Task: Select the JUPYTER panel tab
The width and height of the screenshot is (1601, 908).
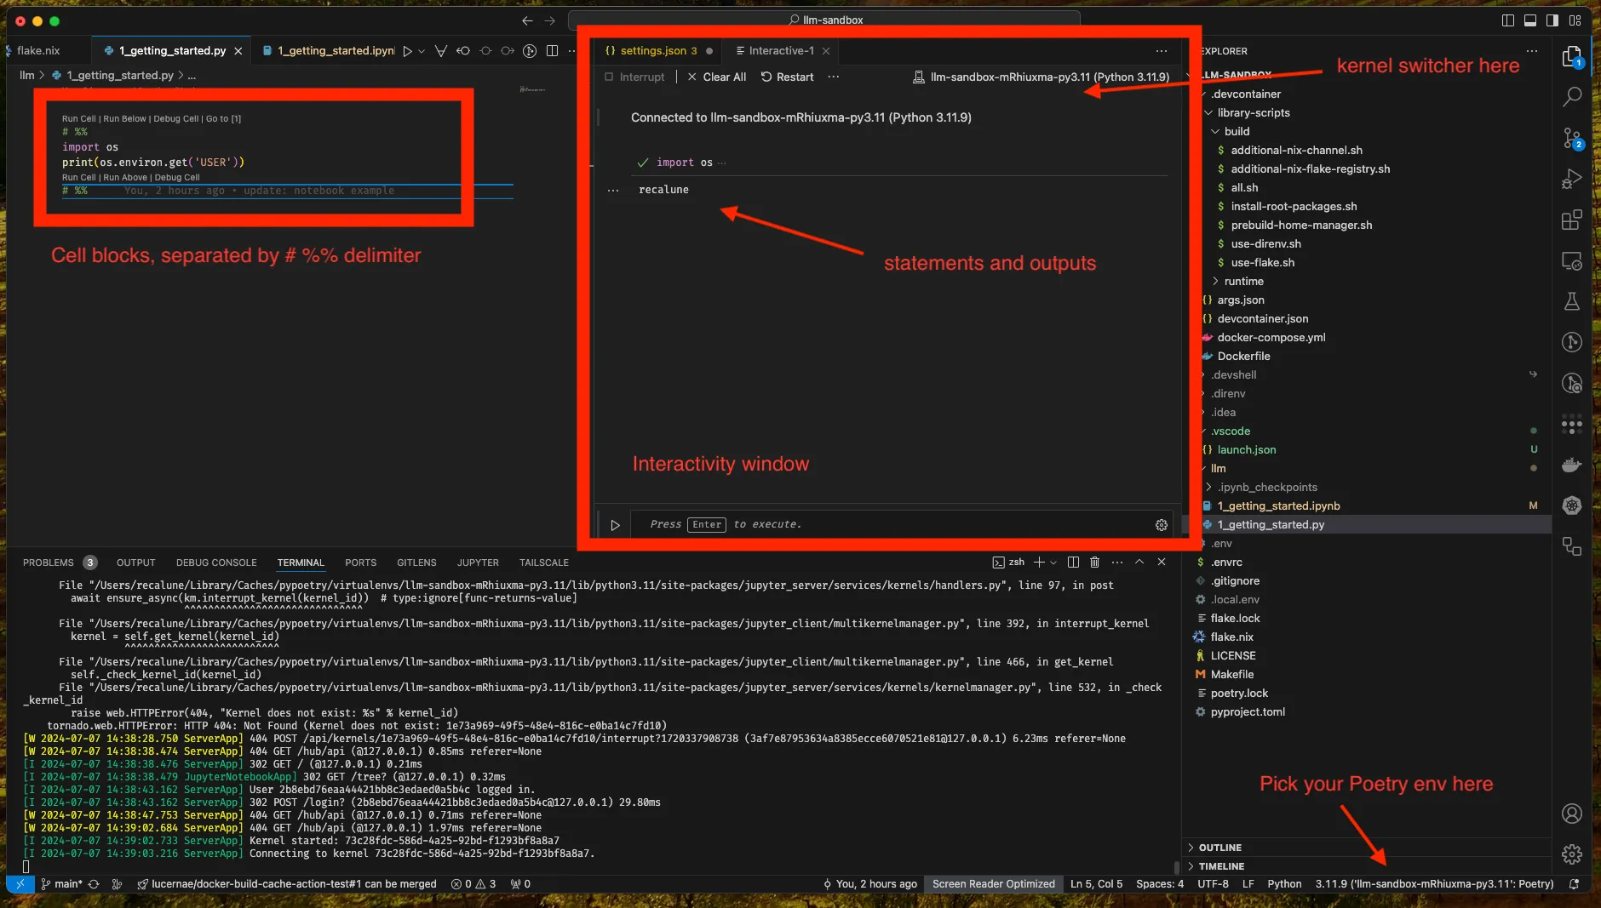Action: click(478, 563)
